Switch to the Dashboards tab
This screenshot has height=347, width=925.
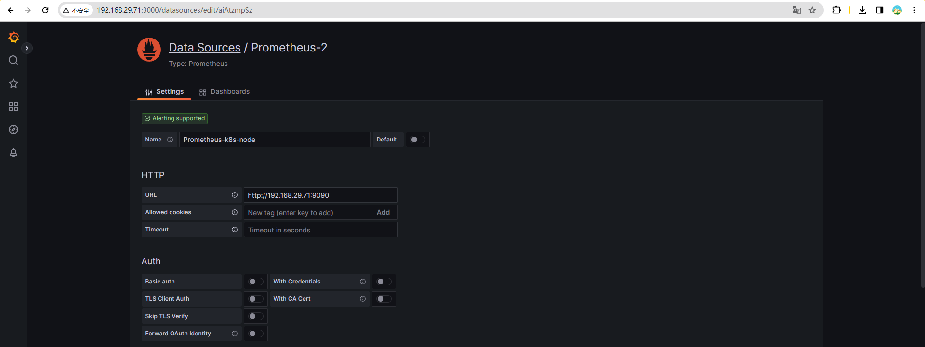pos(225,91)
